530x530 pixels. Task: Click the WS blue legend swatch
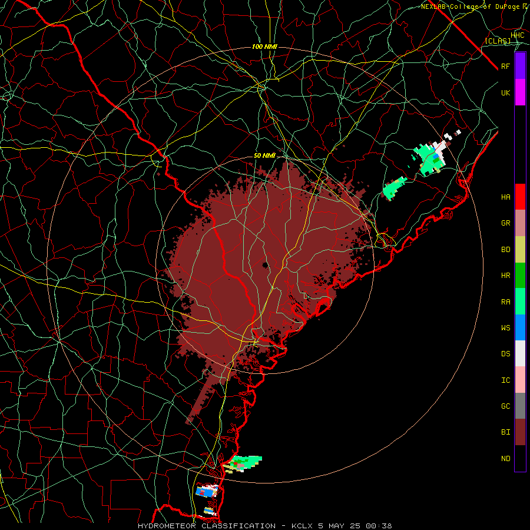click(520, 327)
